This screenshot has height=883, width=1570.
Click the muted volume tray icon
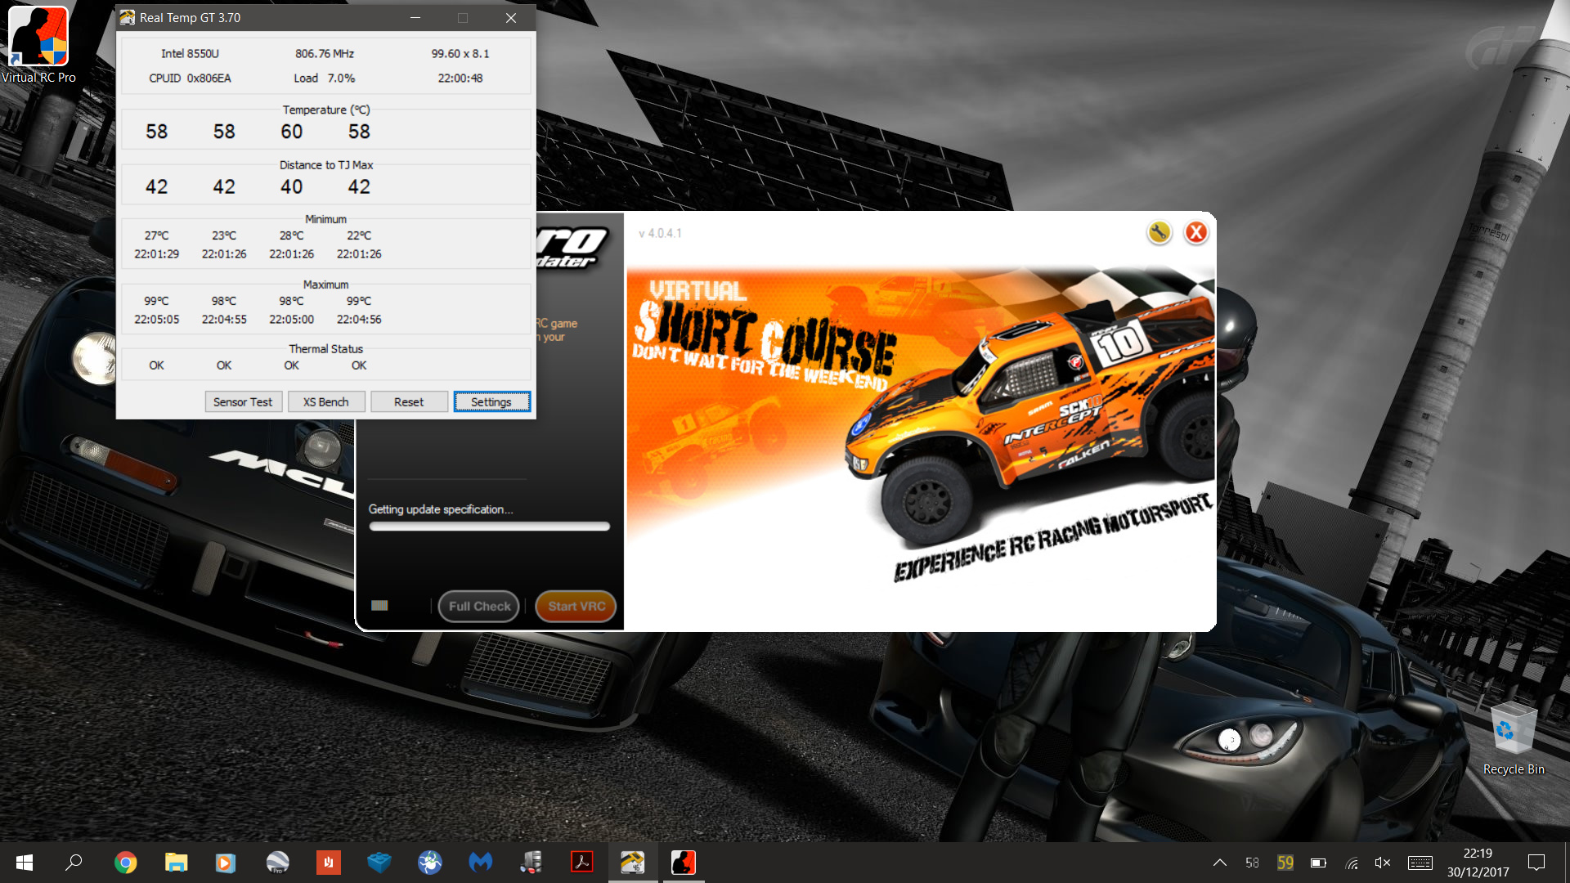pos(1383,863)
